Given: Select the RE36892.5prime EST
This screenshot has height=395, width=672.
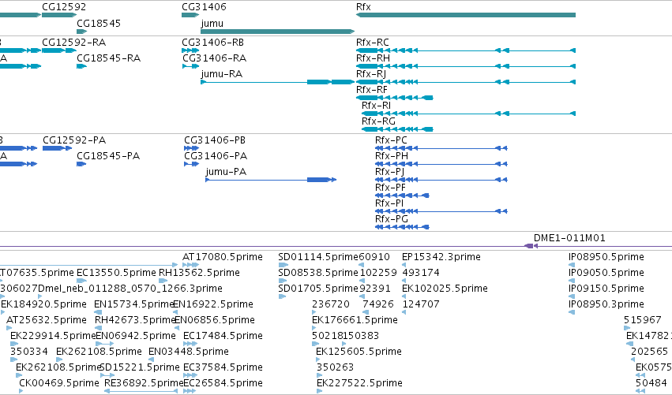Looking at the screenshot, I should click(141, 391).
